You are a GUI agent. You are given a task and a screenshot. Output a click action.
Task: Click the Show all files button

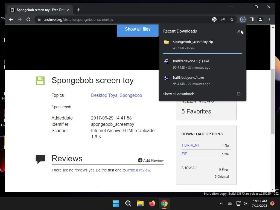[x=138, y=30]
